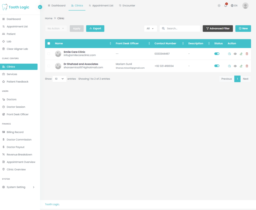
Task: Open notifications bell
Action: point(226,5)
